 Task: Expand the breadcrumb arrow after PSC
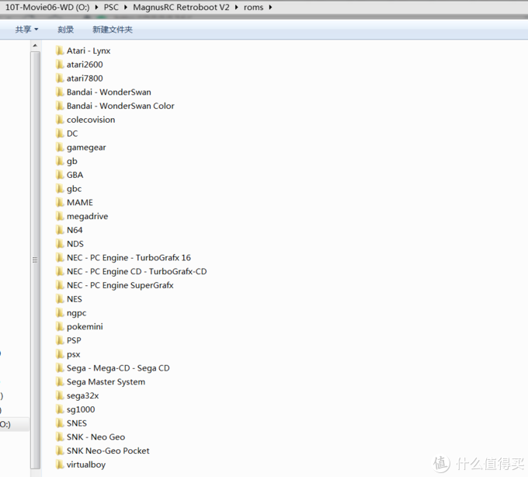click(126, 7)
